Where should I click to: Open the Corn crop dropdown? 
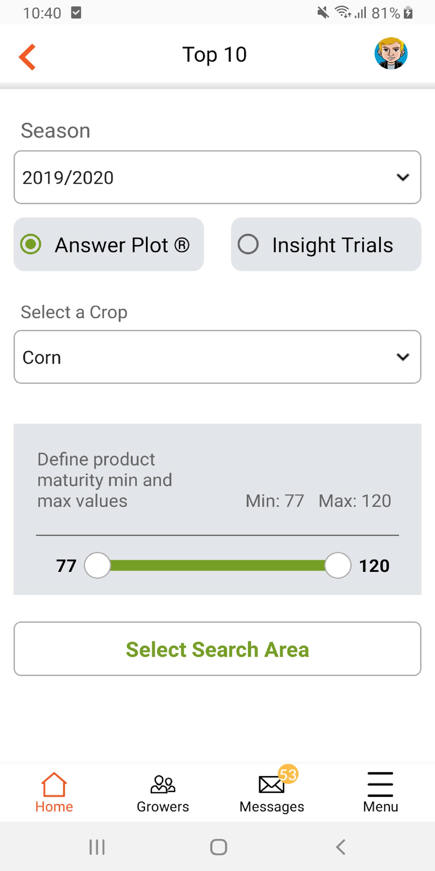pyautogui.click(x=217, y=357)
